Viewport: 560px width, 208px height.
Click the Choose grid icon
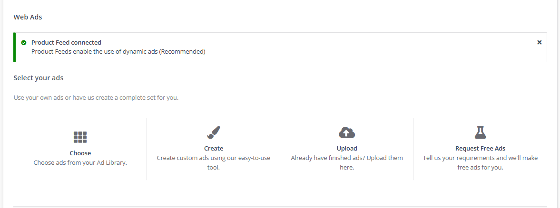pos(80,137)
